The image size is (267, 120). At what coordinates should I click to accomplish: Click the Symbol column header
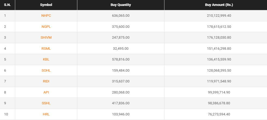click(x=46, y=5)
